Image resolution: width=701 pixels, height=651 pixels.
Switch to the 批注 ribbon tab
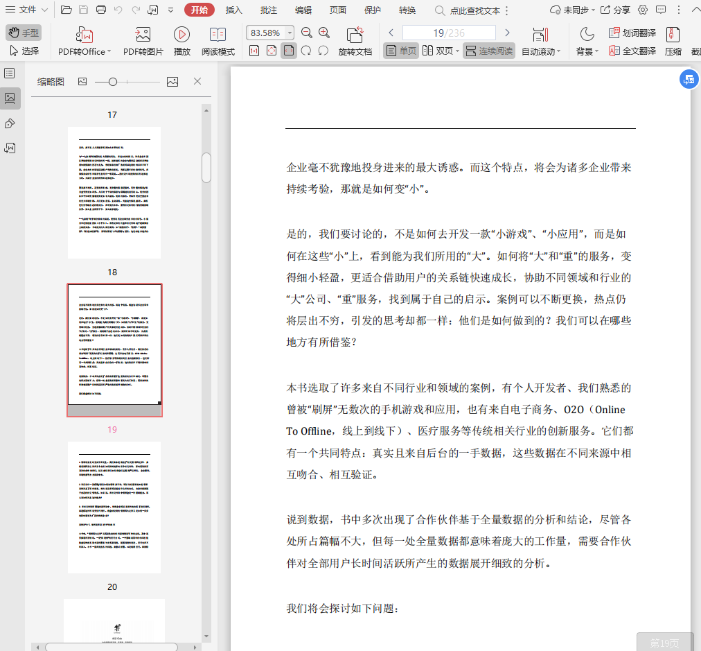pos(268,10)
